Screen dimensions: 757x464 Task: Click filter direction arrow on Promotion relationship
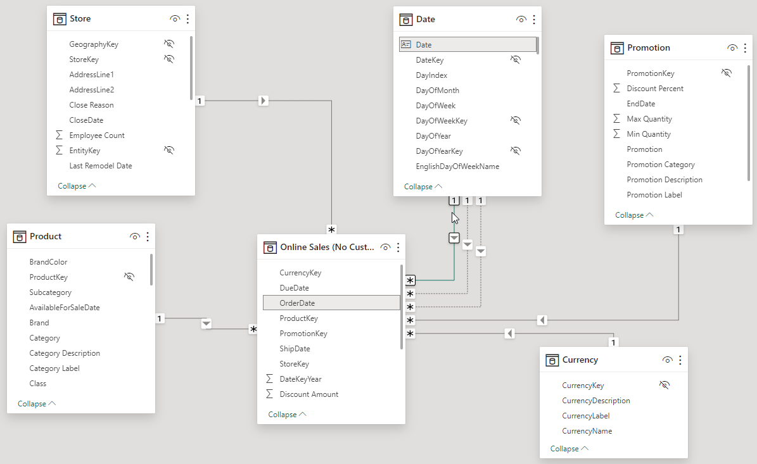542,320
